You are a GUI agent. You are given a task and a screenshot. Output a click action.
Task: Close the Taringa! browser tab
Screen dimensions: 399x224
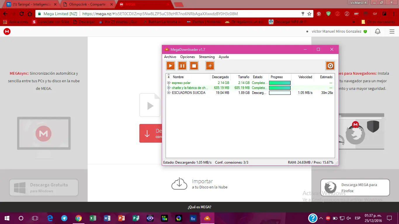pos(55,4)
